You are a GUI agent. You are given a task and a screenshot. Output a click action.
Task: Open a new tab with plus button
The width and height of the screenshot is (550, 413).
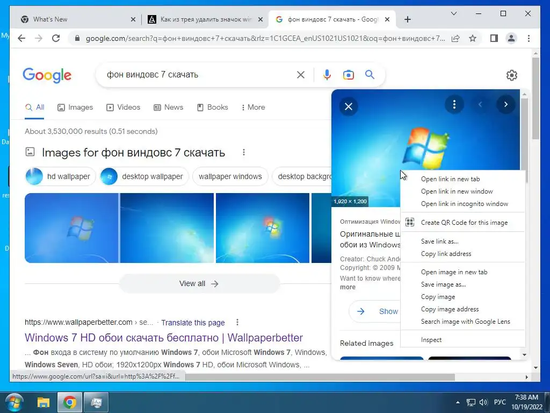point(407,19)
